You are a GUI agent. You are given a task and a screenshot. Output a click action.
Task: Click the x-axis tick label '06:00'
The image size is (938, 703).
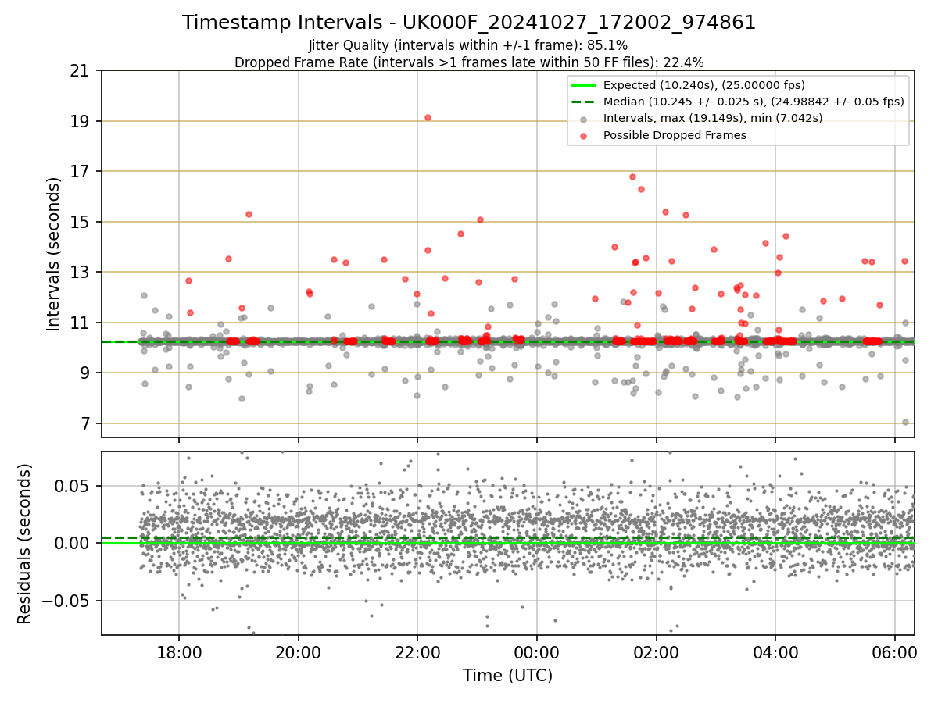point(894,651)
